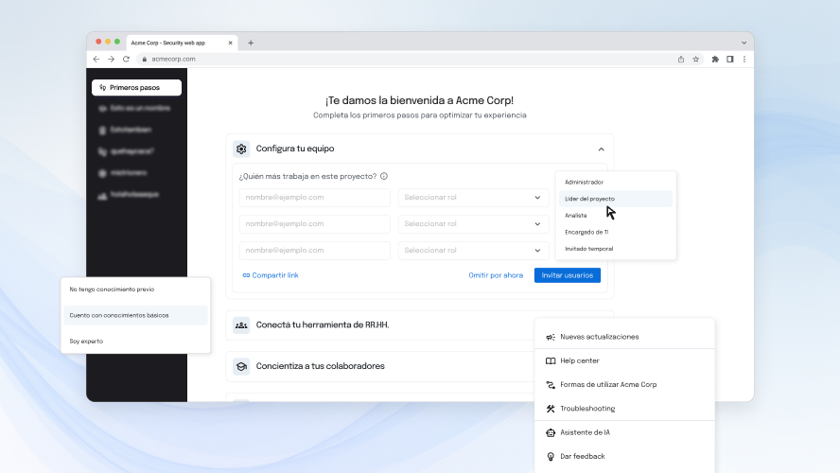Click the robot icon for Asistente de IA
840x473 pixels.
pos(551,433)
